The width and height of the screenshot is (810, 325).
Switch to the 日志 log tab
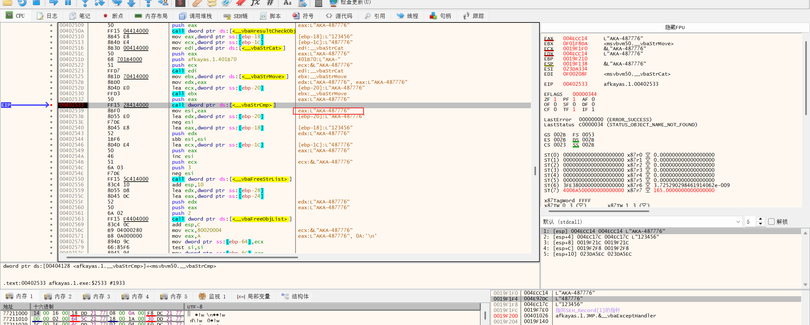(x=47, y=16)
